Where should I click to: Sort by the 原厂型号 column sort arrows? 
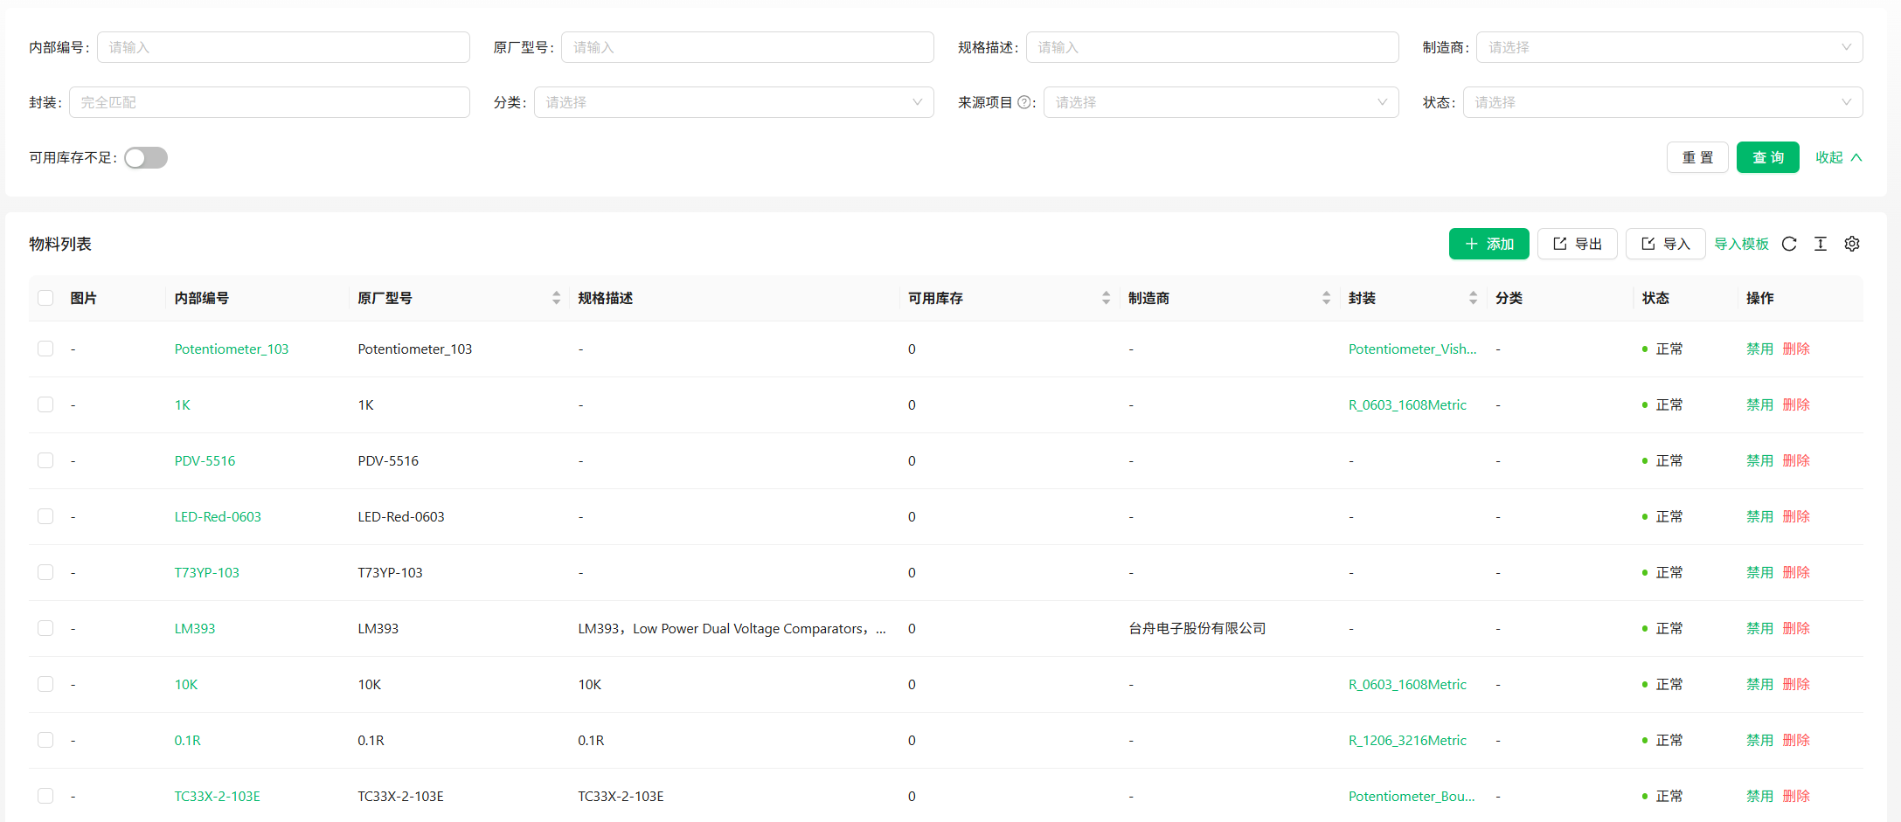pyautogui.click(x=556, y=298)
